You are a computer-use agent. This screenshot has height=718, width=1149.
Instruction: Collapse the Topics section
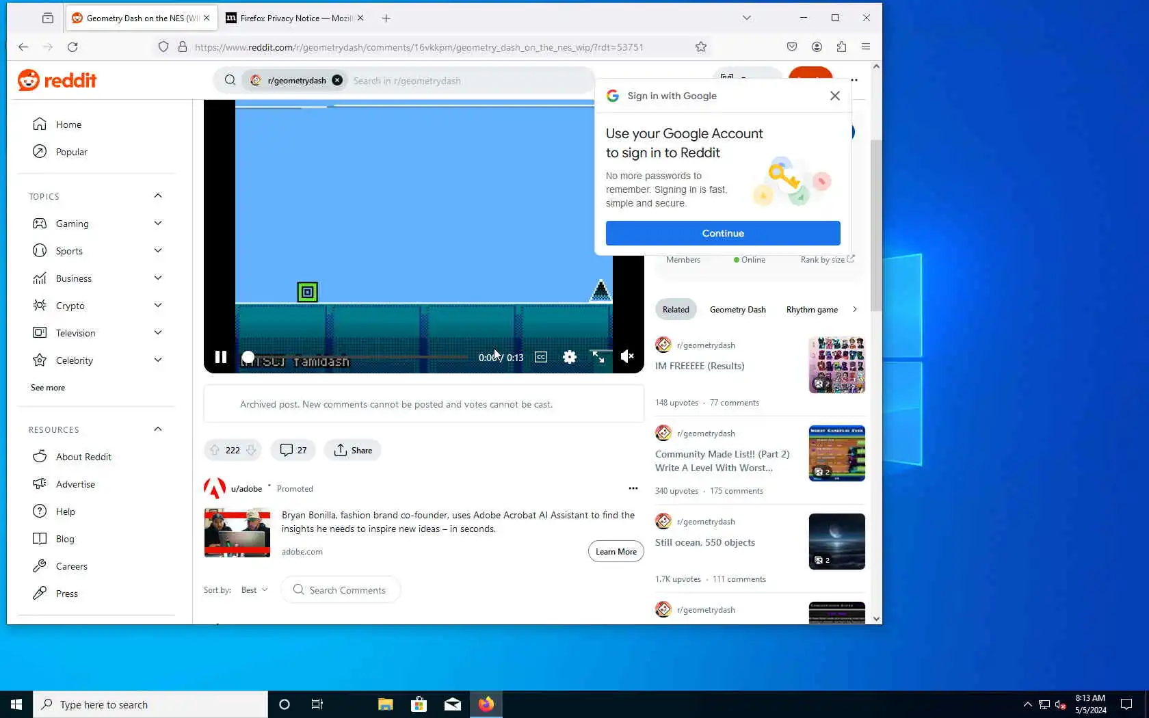coord(158,196)
